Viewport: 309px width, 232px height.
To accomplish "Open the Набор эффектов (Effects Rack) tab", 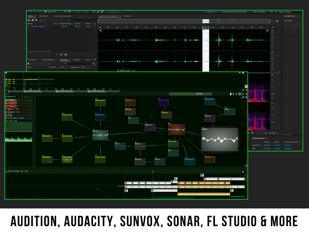I will point(48,60).
